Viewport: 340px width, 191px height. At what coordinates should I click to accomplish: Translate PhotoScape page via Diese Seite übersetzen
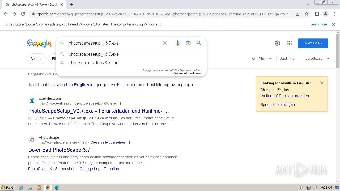(x=108, y=142)
